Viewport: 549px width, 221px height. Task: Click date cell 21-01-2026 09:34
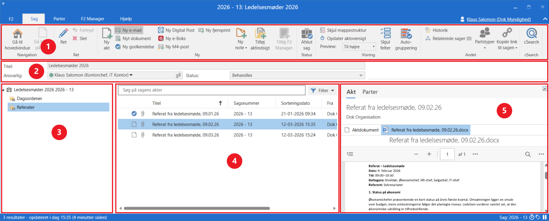[x=298, y=114]
